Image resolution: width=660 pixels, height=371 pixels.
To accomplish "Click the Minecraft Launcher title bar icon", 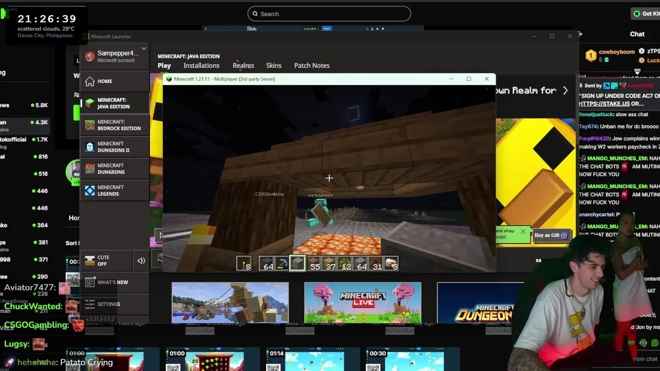I will [x=86, y=37].
